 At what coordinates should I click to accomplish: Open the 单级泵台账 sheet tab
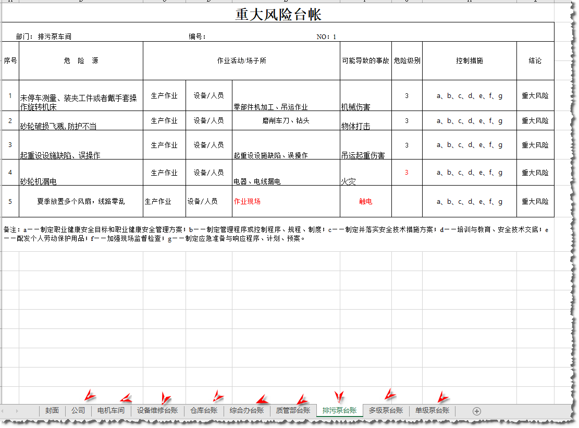(x=432, y=410)
